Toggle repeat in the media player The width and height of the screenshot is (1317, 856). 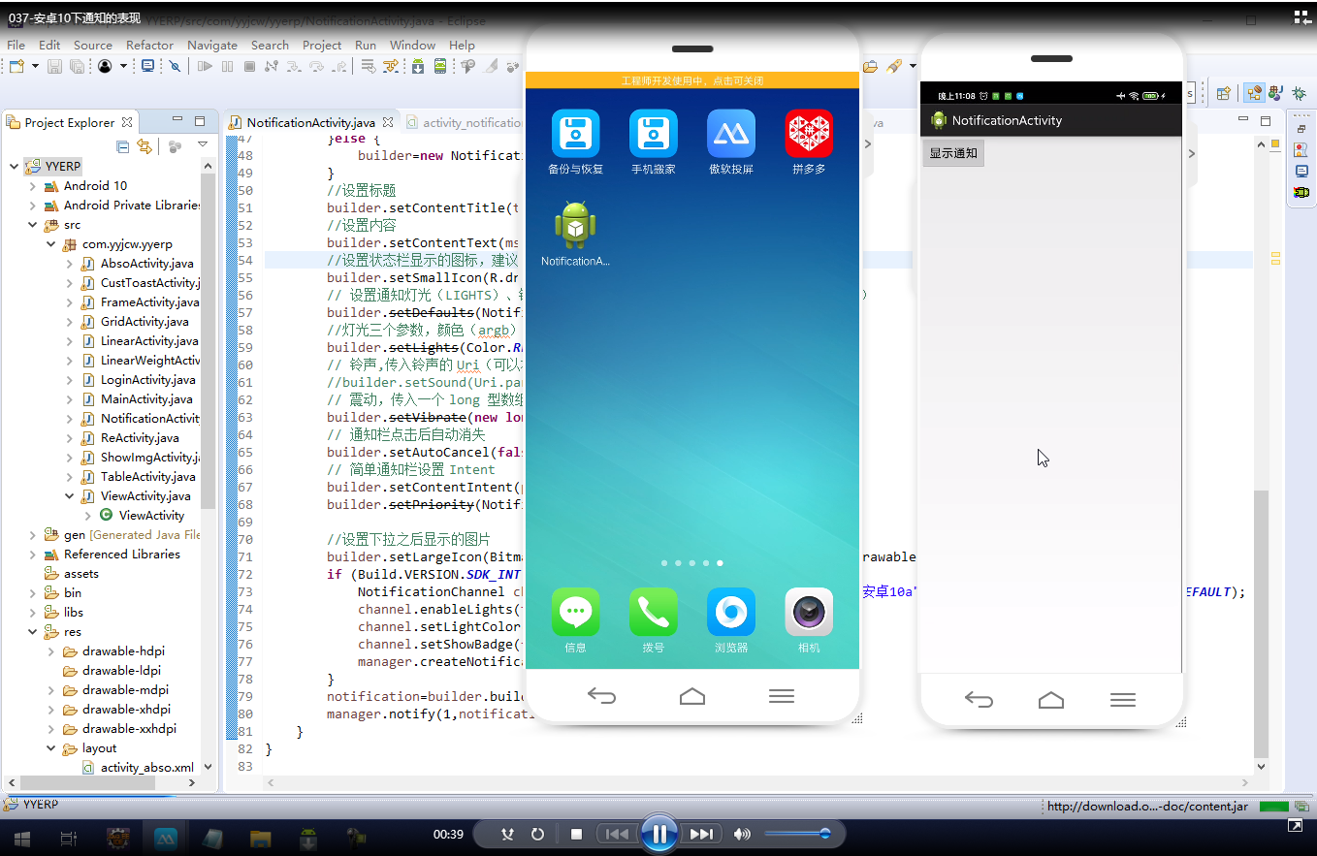[x=537, y=834]
